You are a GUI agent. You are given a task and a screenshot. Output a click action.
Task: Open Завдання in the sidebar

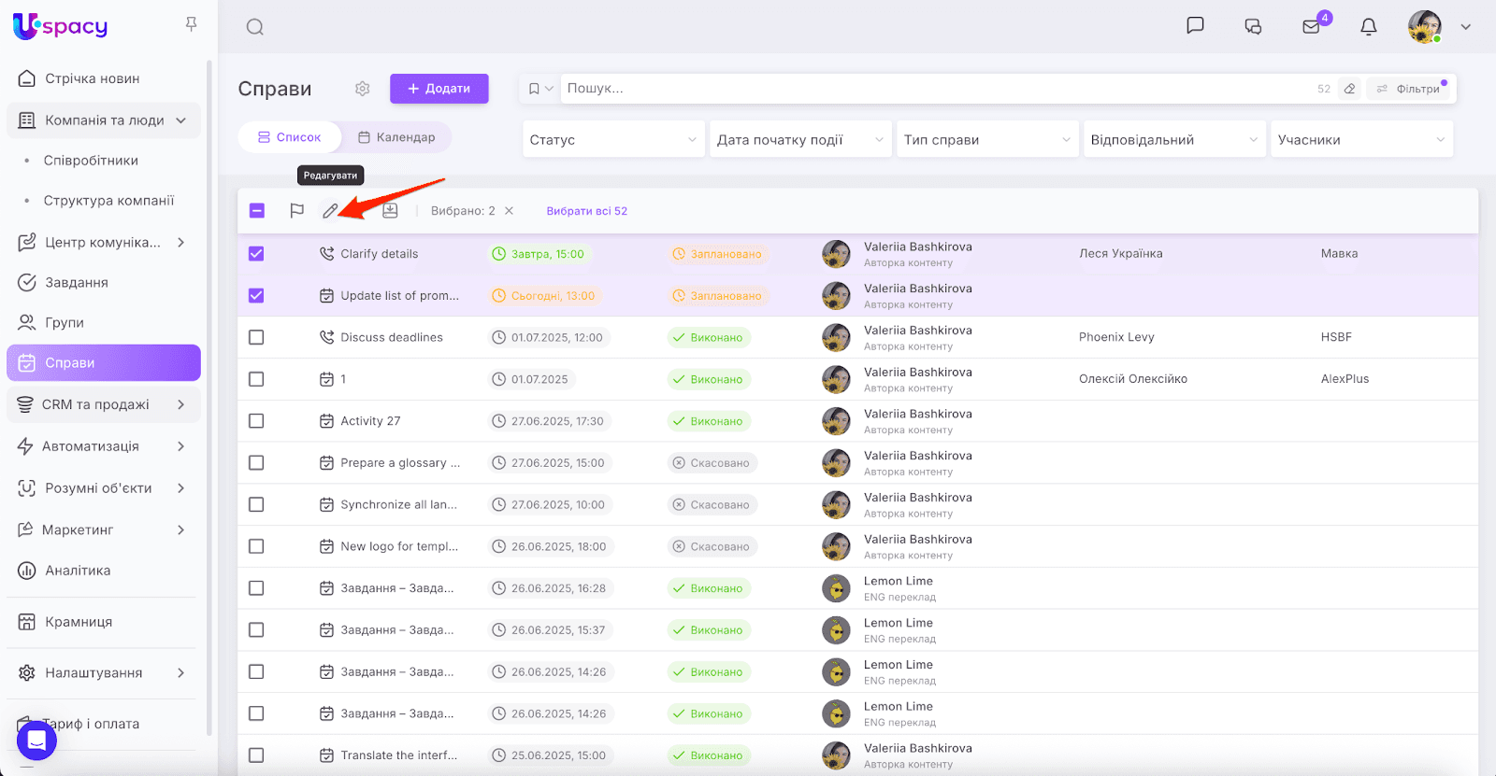point(77,282)
